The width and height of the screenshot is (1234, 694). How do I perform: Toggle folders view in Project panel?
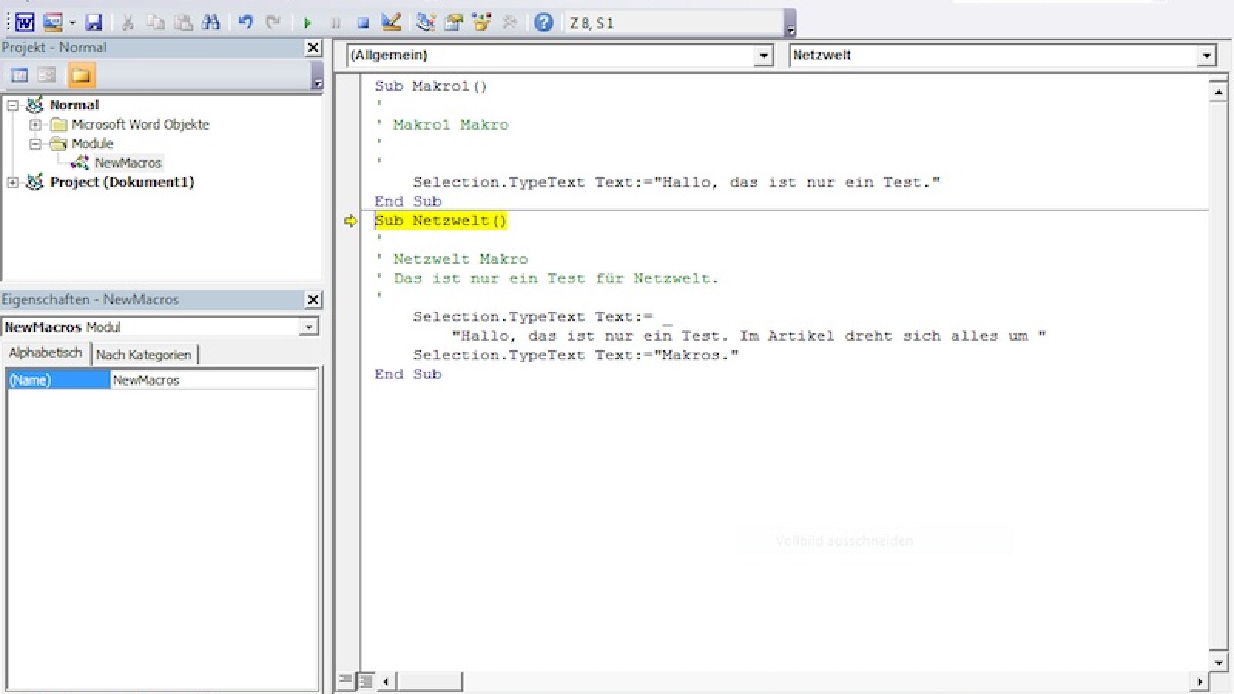pos(80,75)
